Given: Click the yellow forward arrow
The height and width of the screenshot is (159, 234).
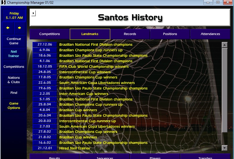Looking at the screenshot, I should [19, 28].
